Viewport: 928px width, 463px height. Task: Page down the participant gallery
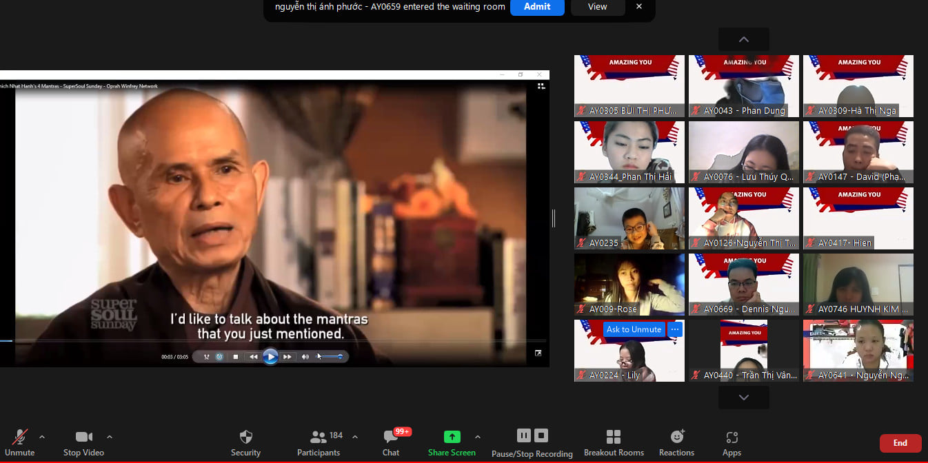click(x=744, y=398)
